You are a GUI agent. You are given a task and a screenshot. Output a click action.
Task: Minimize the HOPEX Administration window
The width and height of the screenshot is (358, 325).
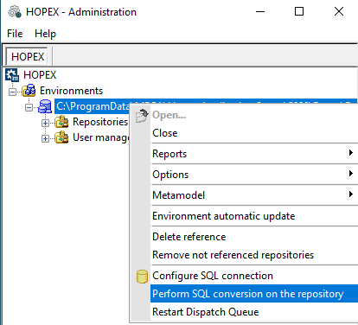click(260, 12)
